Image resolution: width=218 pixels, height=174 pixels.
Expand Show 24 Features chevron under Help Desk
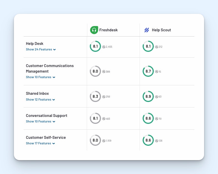(x=54, y=50)
